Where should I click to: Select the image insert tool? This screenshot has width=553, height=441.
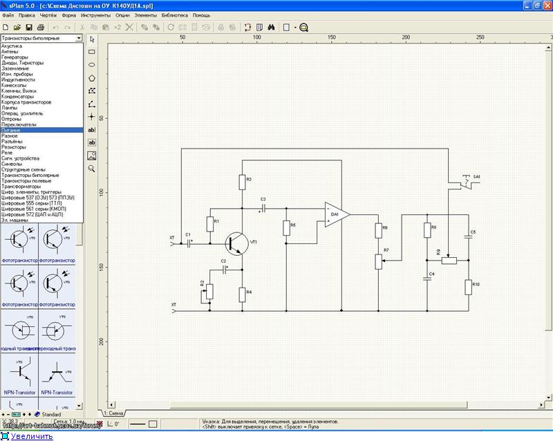(x=92, y=156)
